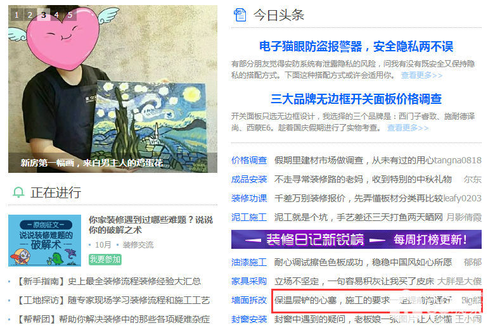Screen dimensions: 488x328
Task: Click 查看更多 under the 开关面板 summary
Action: pos(408,128)
